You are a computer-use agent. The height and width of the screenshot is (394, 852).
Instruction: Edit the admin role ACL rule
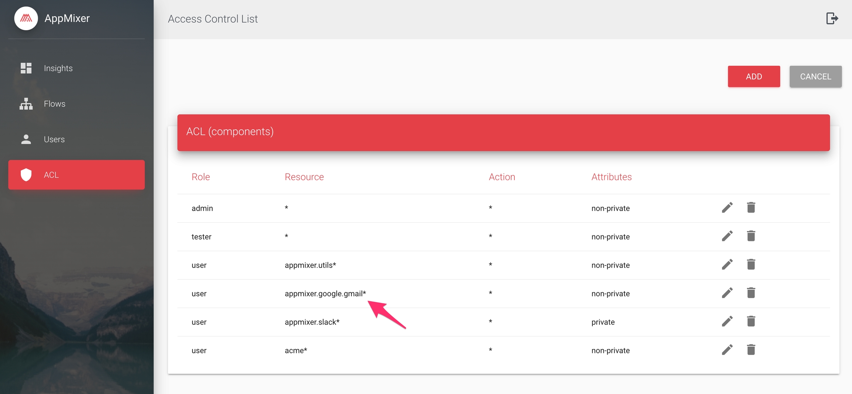click(727, 208)
